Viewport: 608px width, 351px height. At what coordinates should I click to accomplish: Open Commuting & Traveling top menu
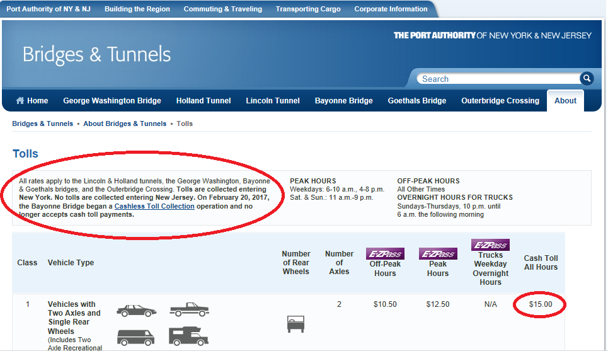pos(222,9)
